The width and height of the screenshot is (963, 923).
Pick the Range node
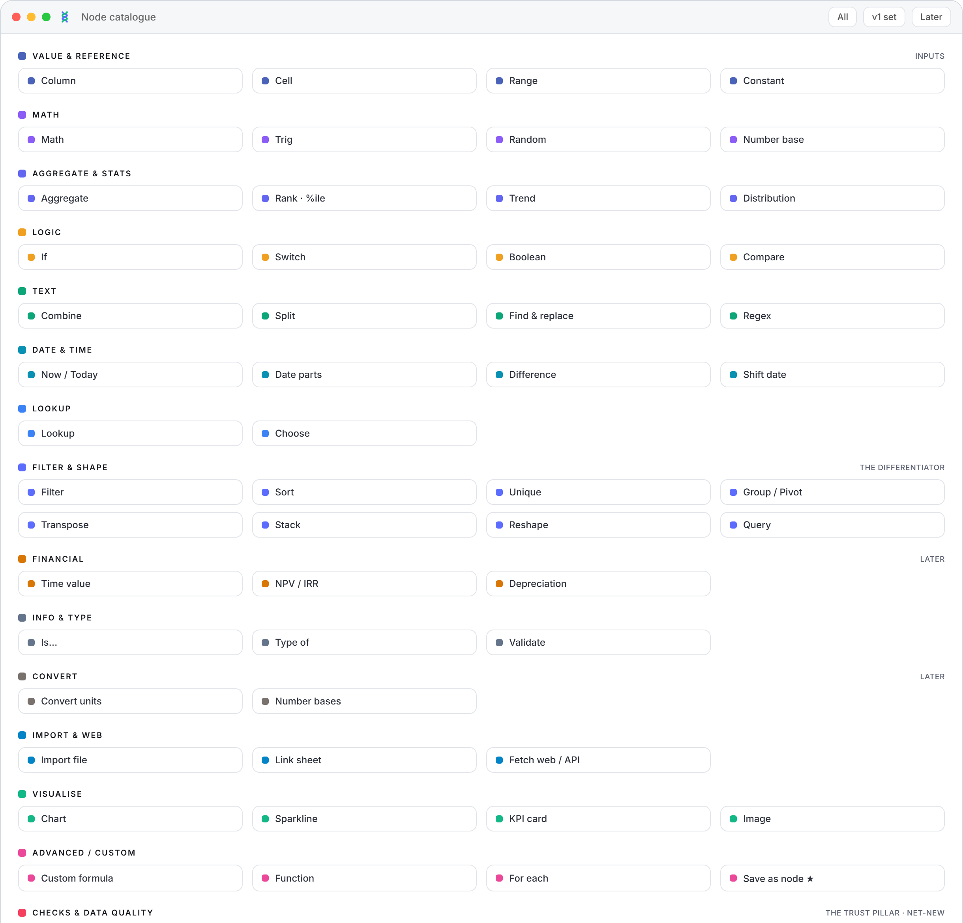click(x=598, y=80)
